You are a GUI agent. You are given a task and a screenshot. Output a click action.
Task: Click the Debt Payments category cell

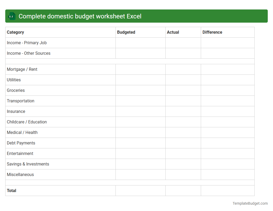click(x=21, y=143)
